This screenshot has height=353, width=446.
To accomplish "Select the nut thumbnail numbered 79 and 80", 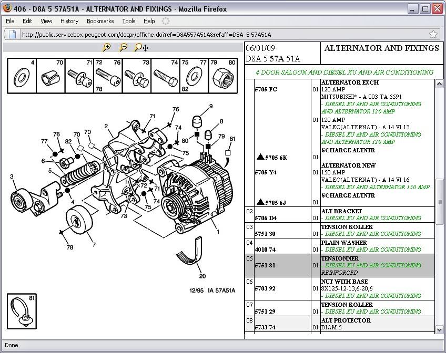I will click(223, 76).
